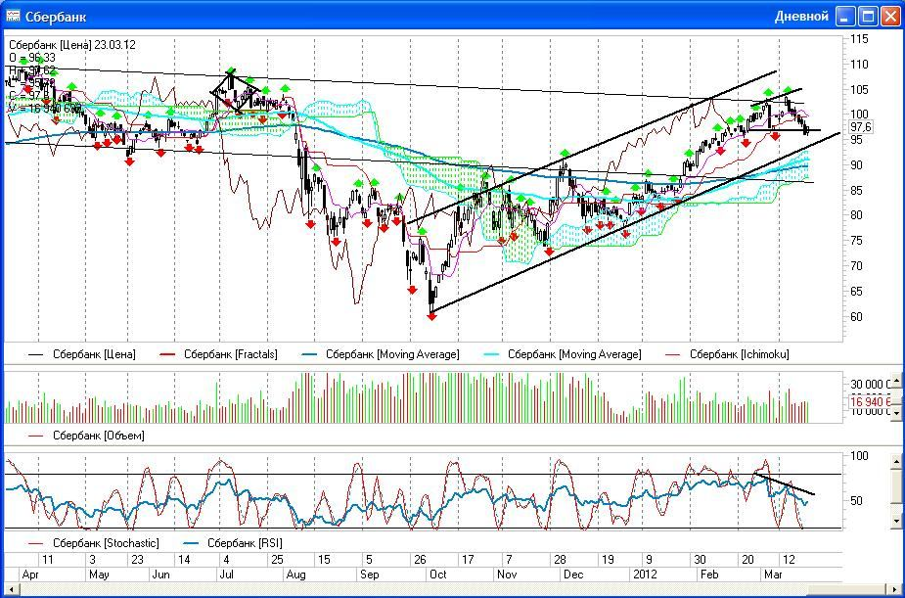
Task: Click the chart window icon beside Сбербанк title
Action: [13, 15]
